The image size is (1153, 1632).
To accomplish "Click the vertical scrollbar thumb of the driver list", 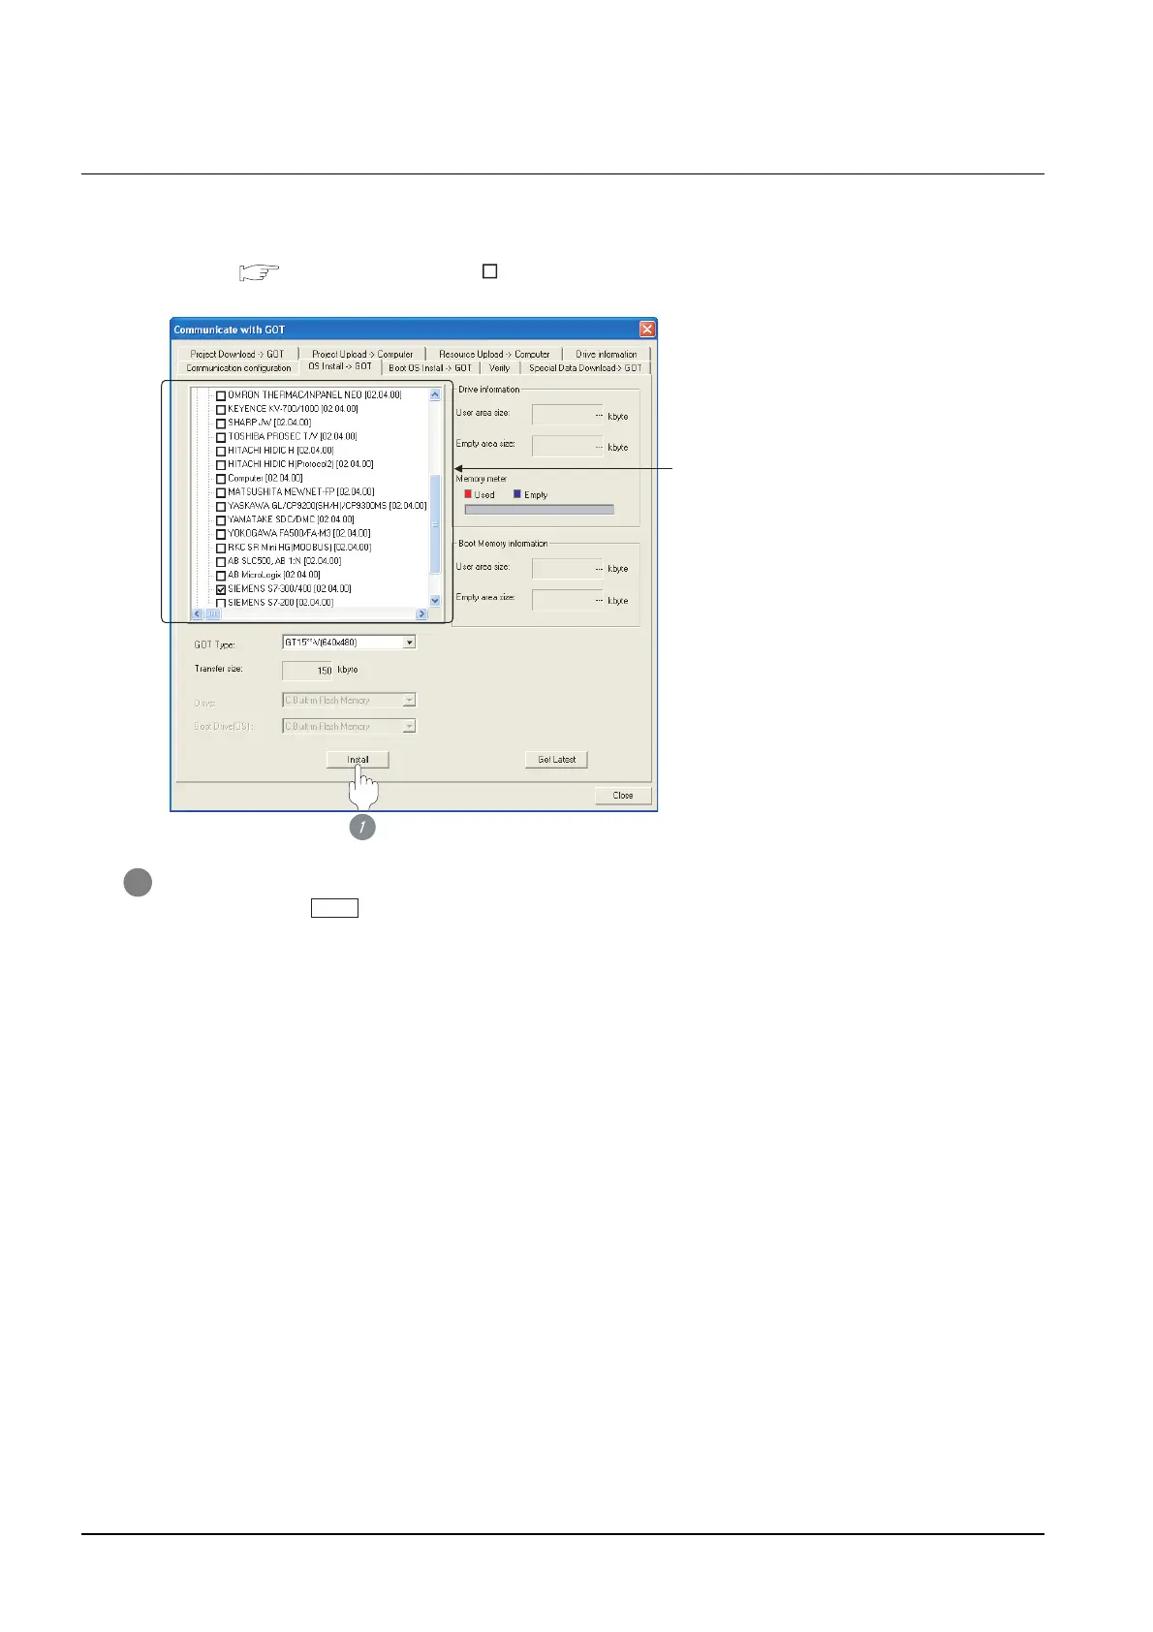I will [435, 524].
